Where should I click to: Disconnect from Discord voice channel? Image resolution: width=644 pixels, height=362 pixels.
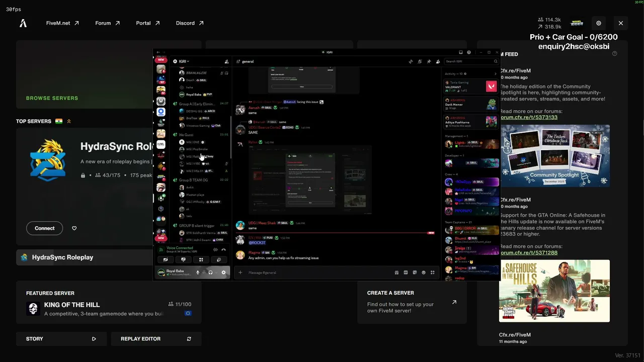224,249
